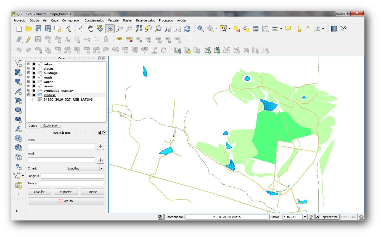Screen dimensions: 381x237
Task: Click the Ayuda button in route panel
Action: coord(66,201)
